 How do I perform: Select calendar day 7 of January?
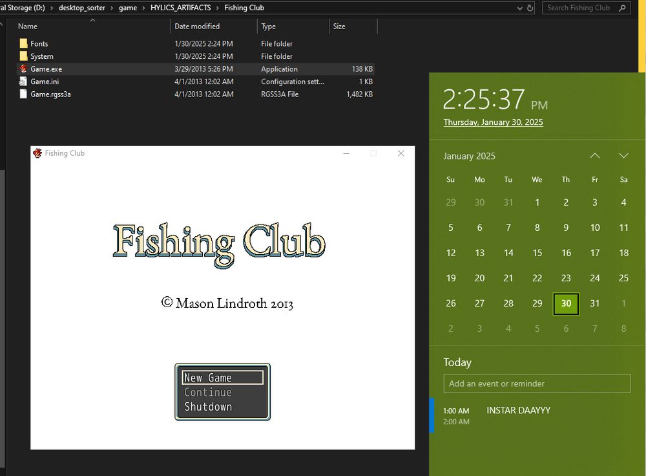(x=508, y=228)
